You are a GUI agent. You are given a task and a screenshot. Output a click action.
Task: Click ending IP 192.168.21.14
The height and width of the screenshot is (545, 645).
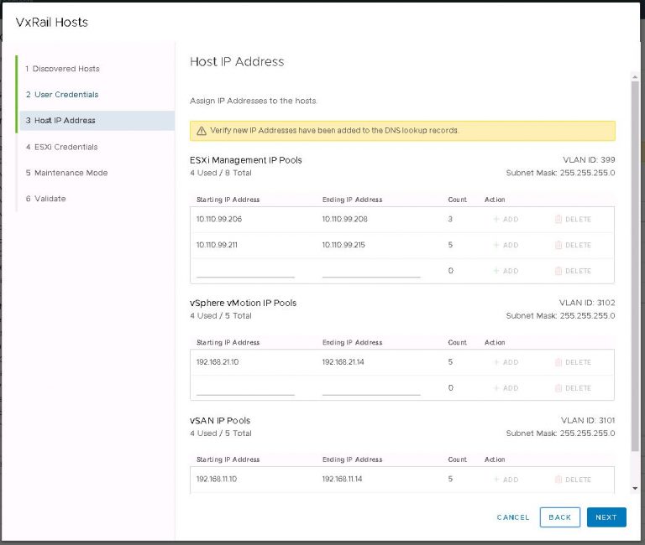pos(343,362)
